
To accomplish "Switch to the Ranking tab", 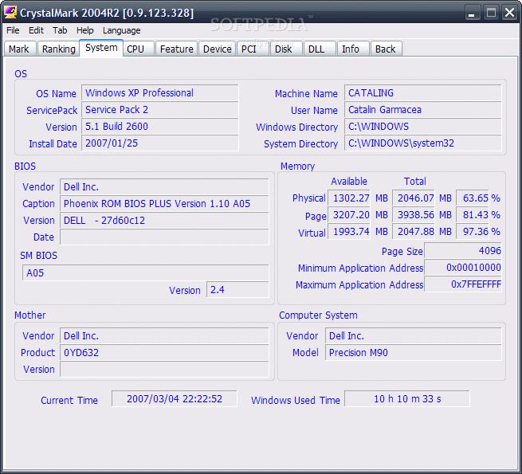I will (x=58, y=49).
